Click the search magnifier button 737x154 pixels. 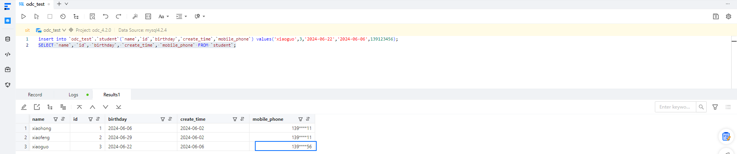point(701,107)
